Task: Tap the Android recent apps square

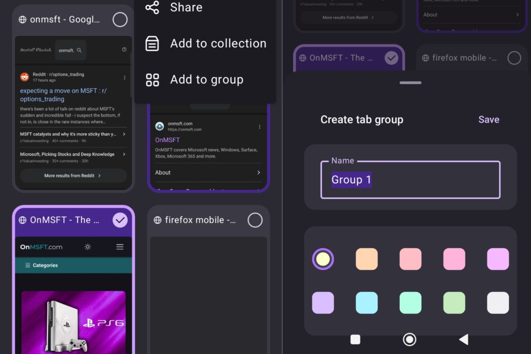Action: pyautogui.click(x=355, y=339)
